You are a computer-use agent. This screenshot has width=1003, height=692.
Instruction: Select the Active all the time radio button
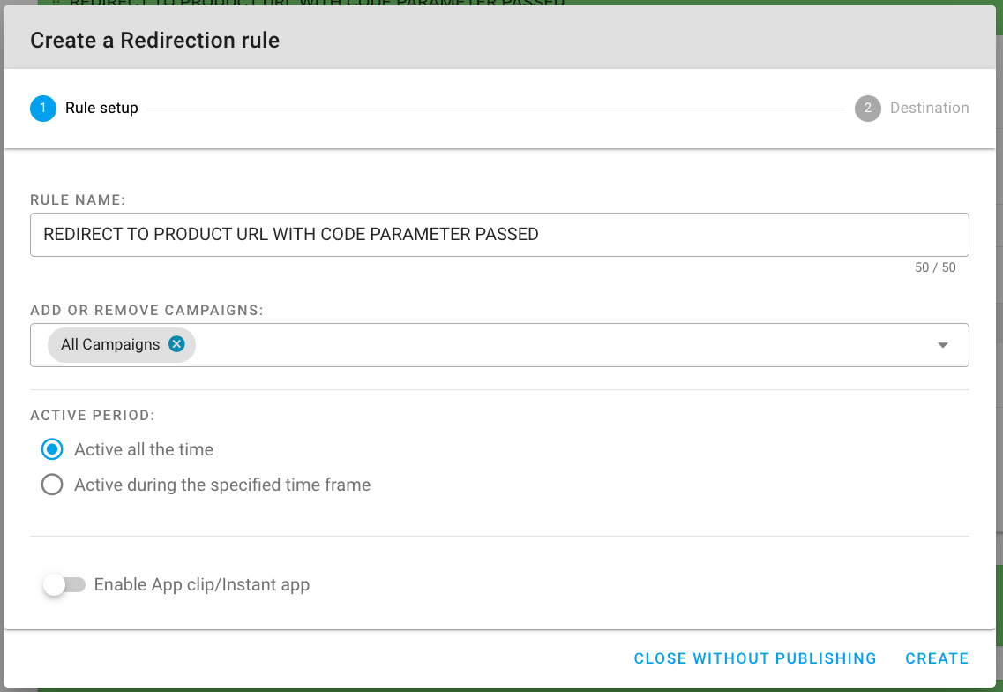click(52, 449)
